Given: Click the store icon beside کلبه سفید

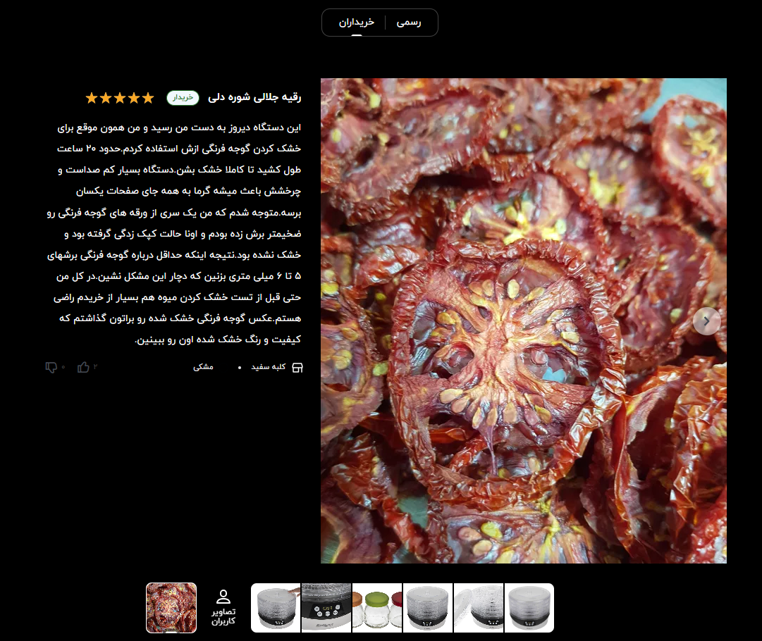Looking at the screenshot, I should [x=297, y=368].
